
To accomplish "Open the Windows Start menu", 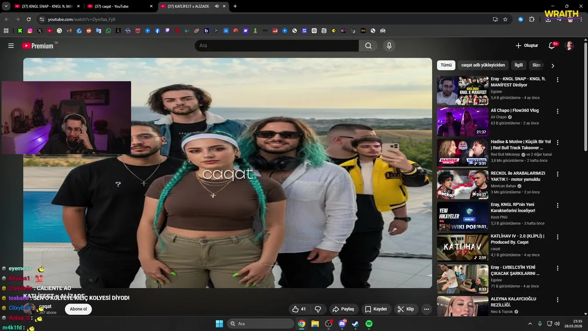I will pos(220,324).
